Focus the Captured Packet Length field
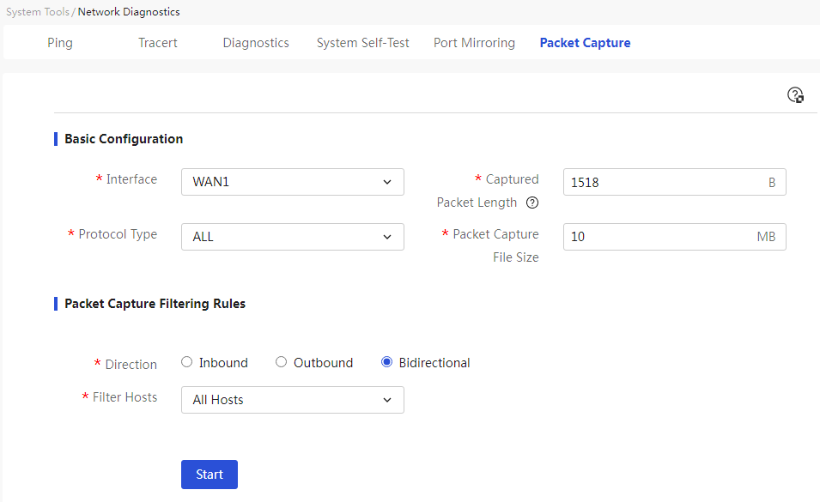The height and width of the screenshot is (502, 820). click(675, 182)
